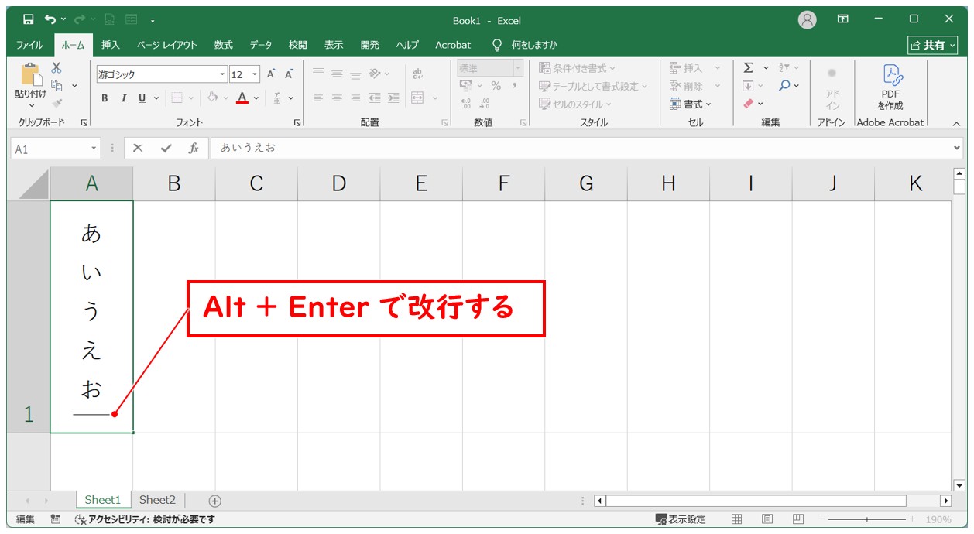Click the user account avatar icon
Screen dimensions: 974x534
(808, 19)
